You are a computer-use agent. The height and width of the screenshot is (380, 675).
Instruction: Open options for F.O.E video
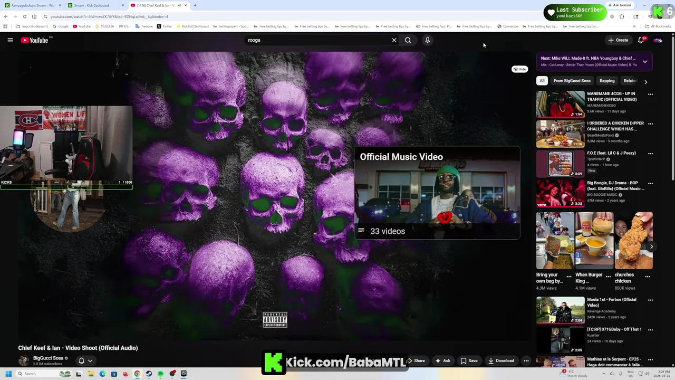click(x=650, y=154)
